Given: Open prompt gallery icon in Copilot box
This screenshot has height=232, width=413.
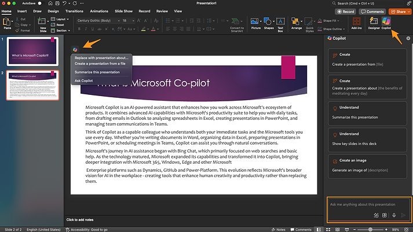Looking at the screenshot, I should (385, 215).
